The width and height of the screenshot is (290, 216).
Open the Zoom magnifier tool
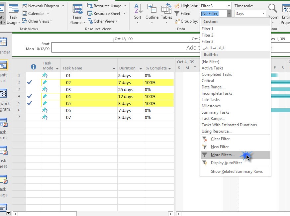273,9
